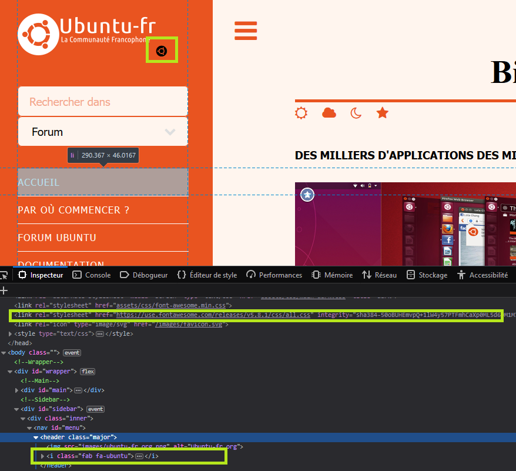Screen dimensions: 516x471
Task: Click the star badge on the screenshot image
Action: coord(307,195)
